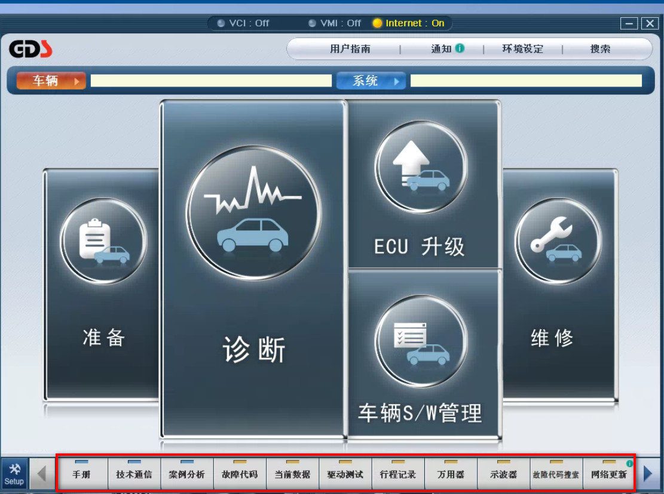Image resolution: width=664 pixels, height=494 pixels.
Task: Open the 环境设定 menu item
Action: (x=522, y=49)
